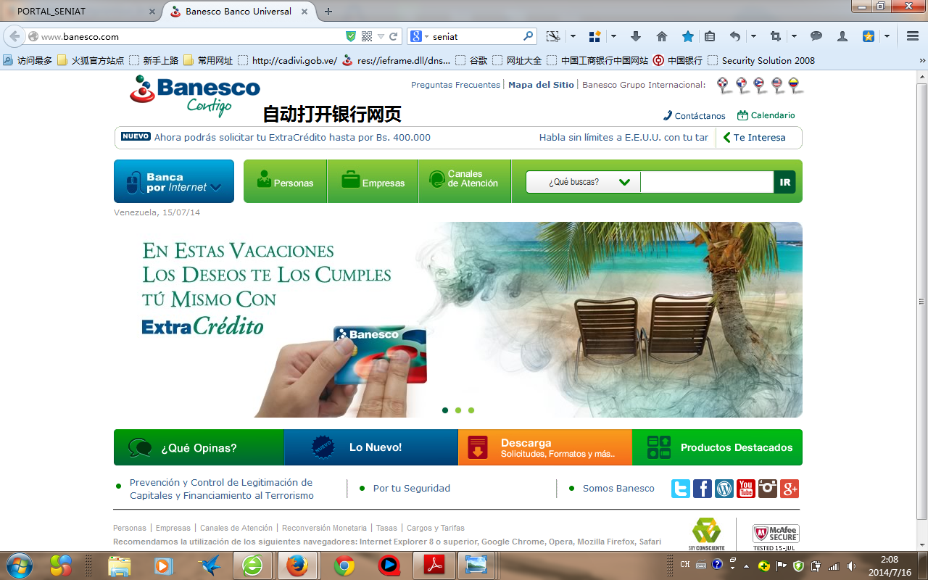The image size is (928, 580).
Task: Open the Lo Nuevo! banner
Action: click(371, 447)
